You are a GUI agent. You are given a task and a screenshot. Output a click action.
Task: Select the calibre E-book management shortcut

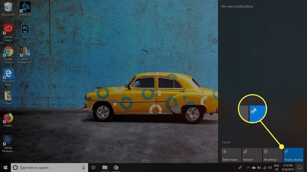(25, 55)
